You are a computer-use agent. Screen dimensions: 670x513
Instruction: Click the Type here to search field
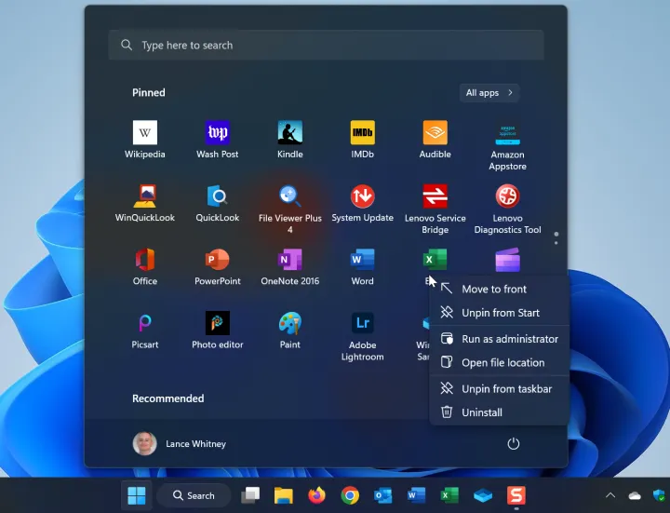tap(326, 45)
